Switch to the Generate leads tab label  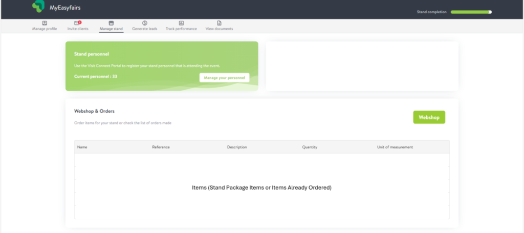tap(145, 29)
